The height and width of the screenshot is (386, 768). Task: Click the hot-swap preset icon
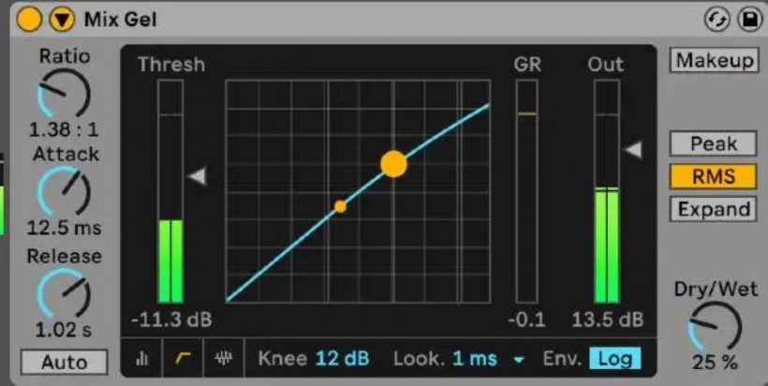coord(716,19)
